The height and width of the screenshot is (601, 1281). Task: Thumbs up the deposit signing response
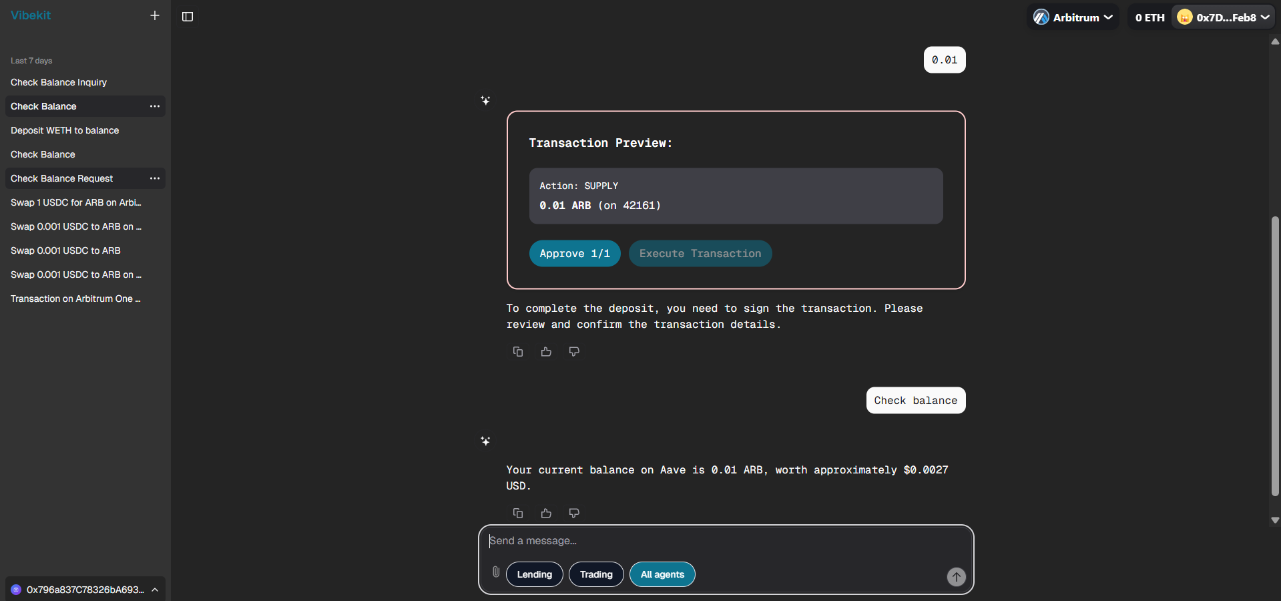point(546,351)
